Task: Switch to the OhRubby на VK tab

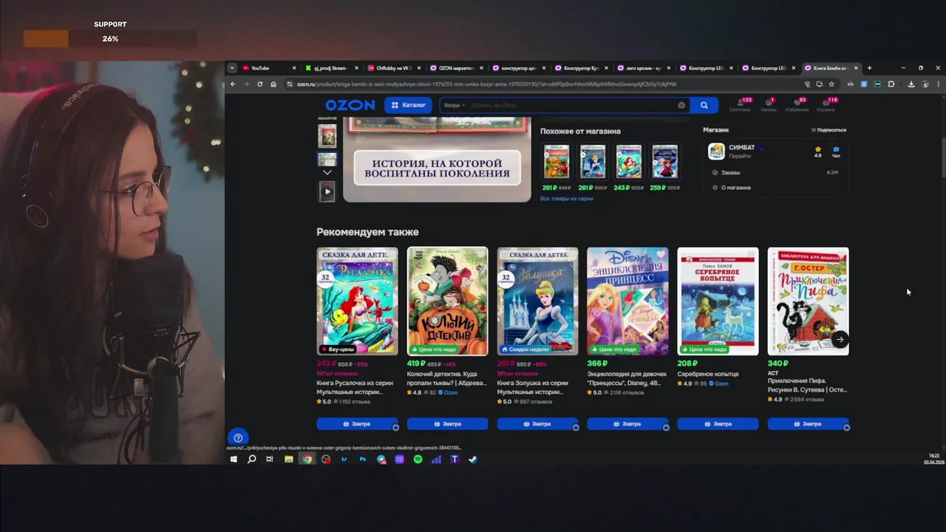Action: (x=394, y=68)
